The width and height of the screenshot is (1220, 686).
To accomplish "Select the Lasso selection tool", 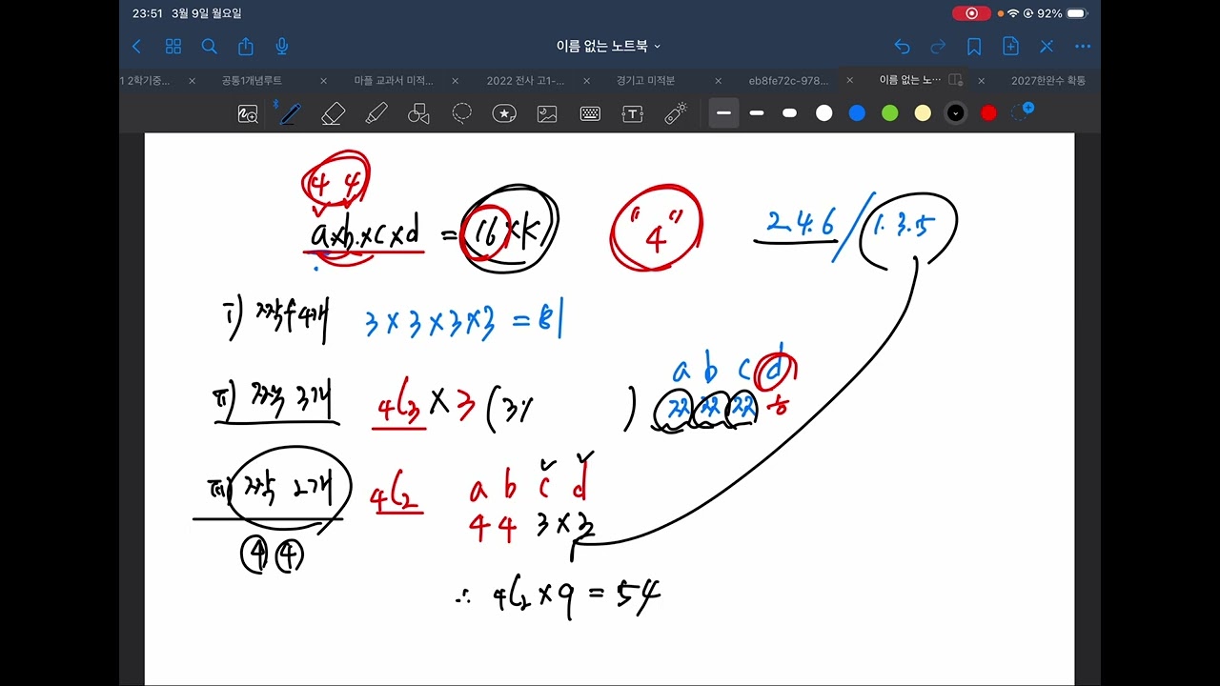I will 462,114.
